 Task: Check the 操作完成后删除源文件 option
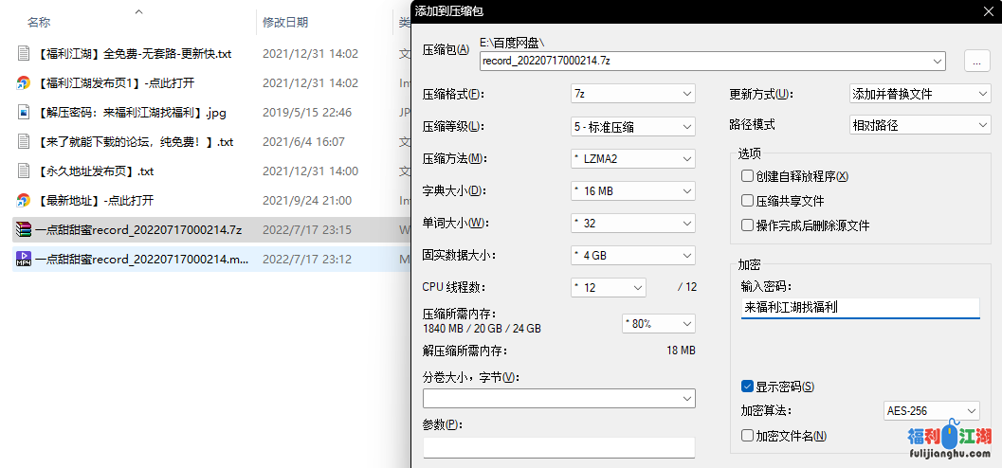coord(748,225)
